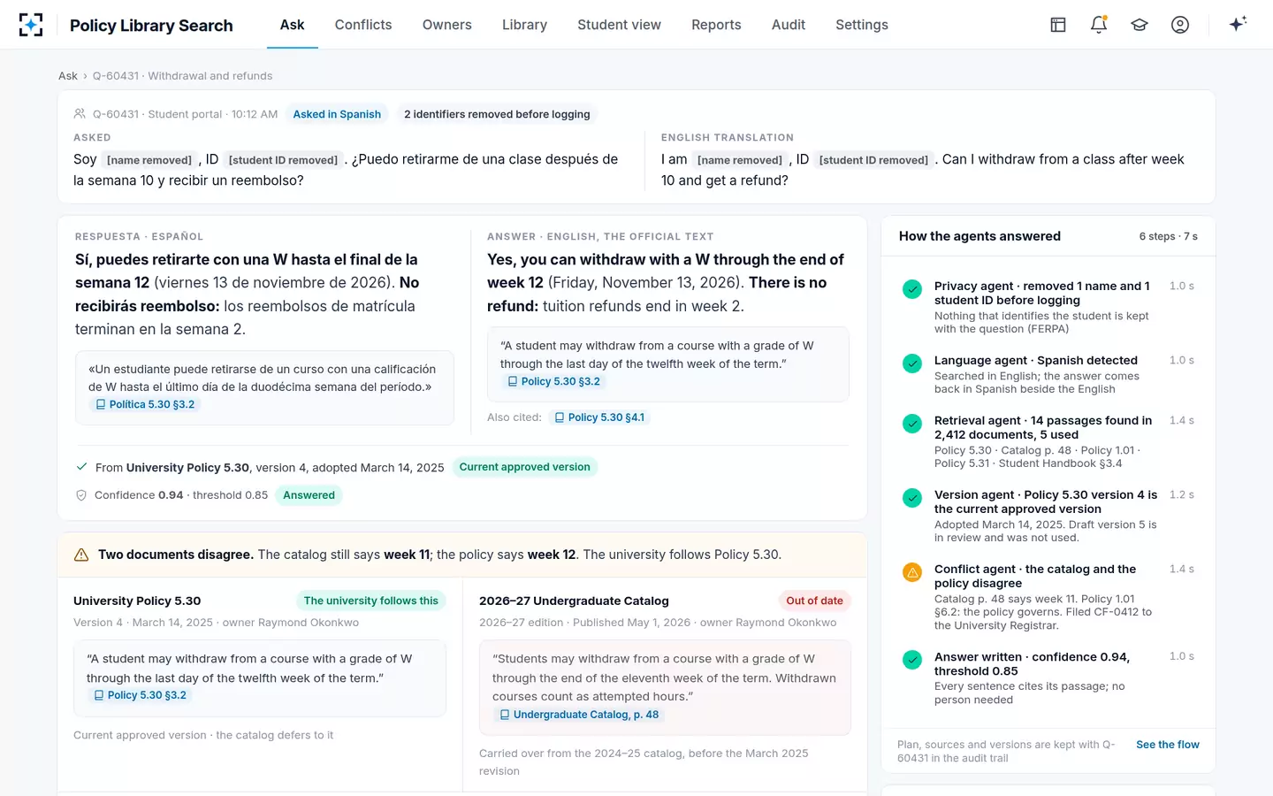Click the Ask breadcrumb link
1273x796 pixels.
pos(68,76)
